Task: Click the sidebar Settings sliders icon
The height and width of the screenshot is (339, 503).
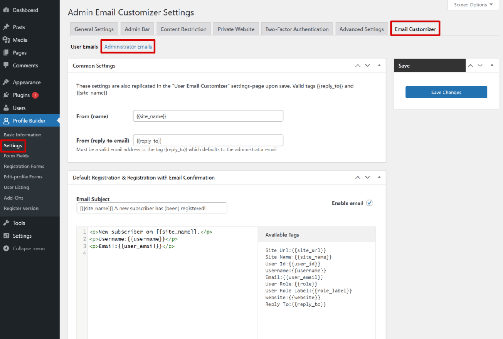Action: pos(6,236)
